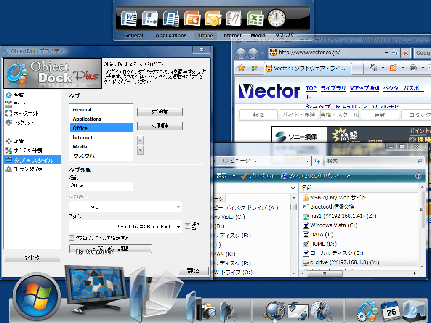Click the calendar docklet showing 26
Screen dimensions: 431x323
pyautogui.click(x=391, y=311)
